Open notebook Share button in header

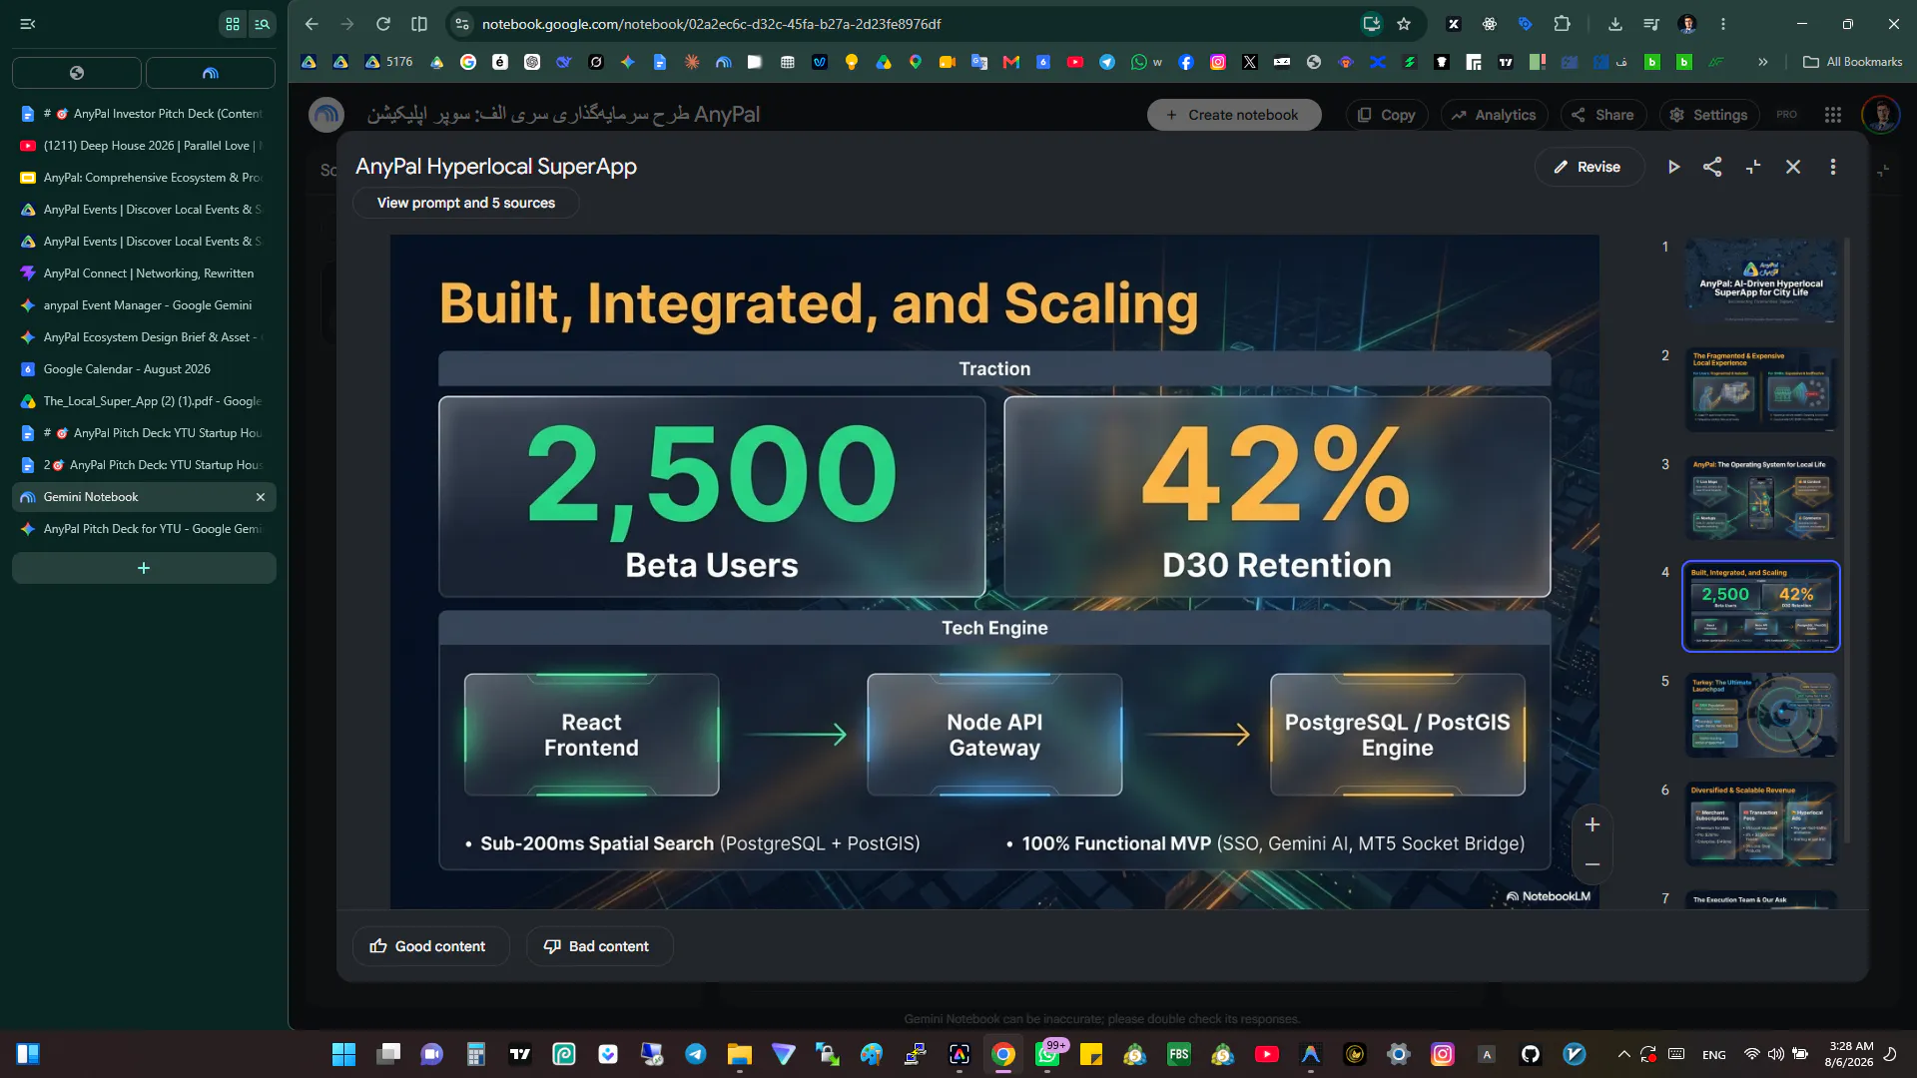pyautogui.click(x=1602, y=115)
